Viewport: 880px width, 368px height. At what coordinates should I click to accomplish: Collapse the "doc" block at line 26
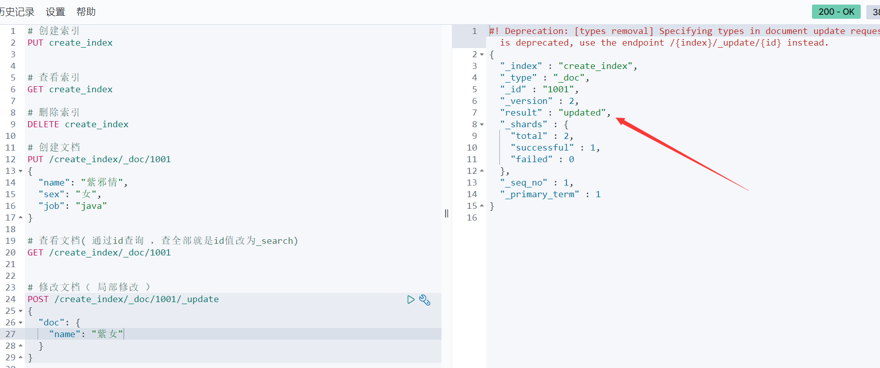tap(21, 322)
